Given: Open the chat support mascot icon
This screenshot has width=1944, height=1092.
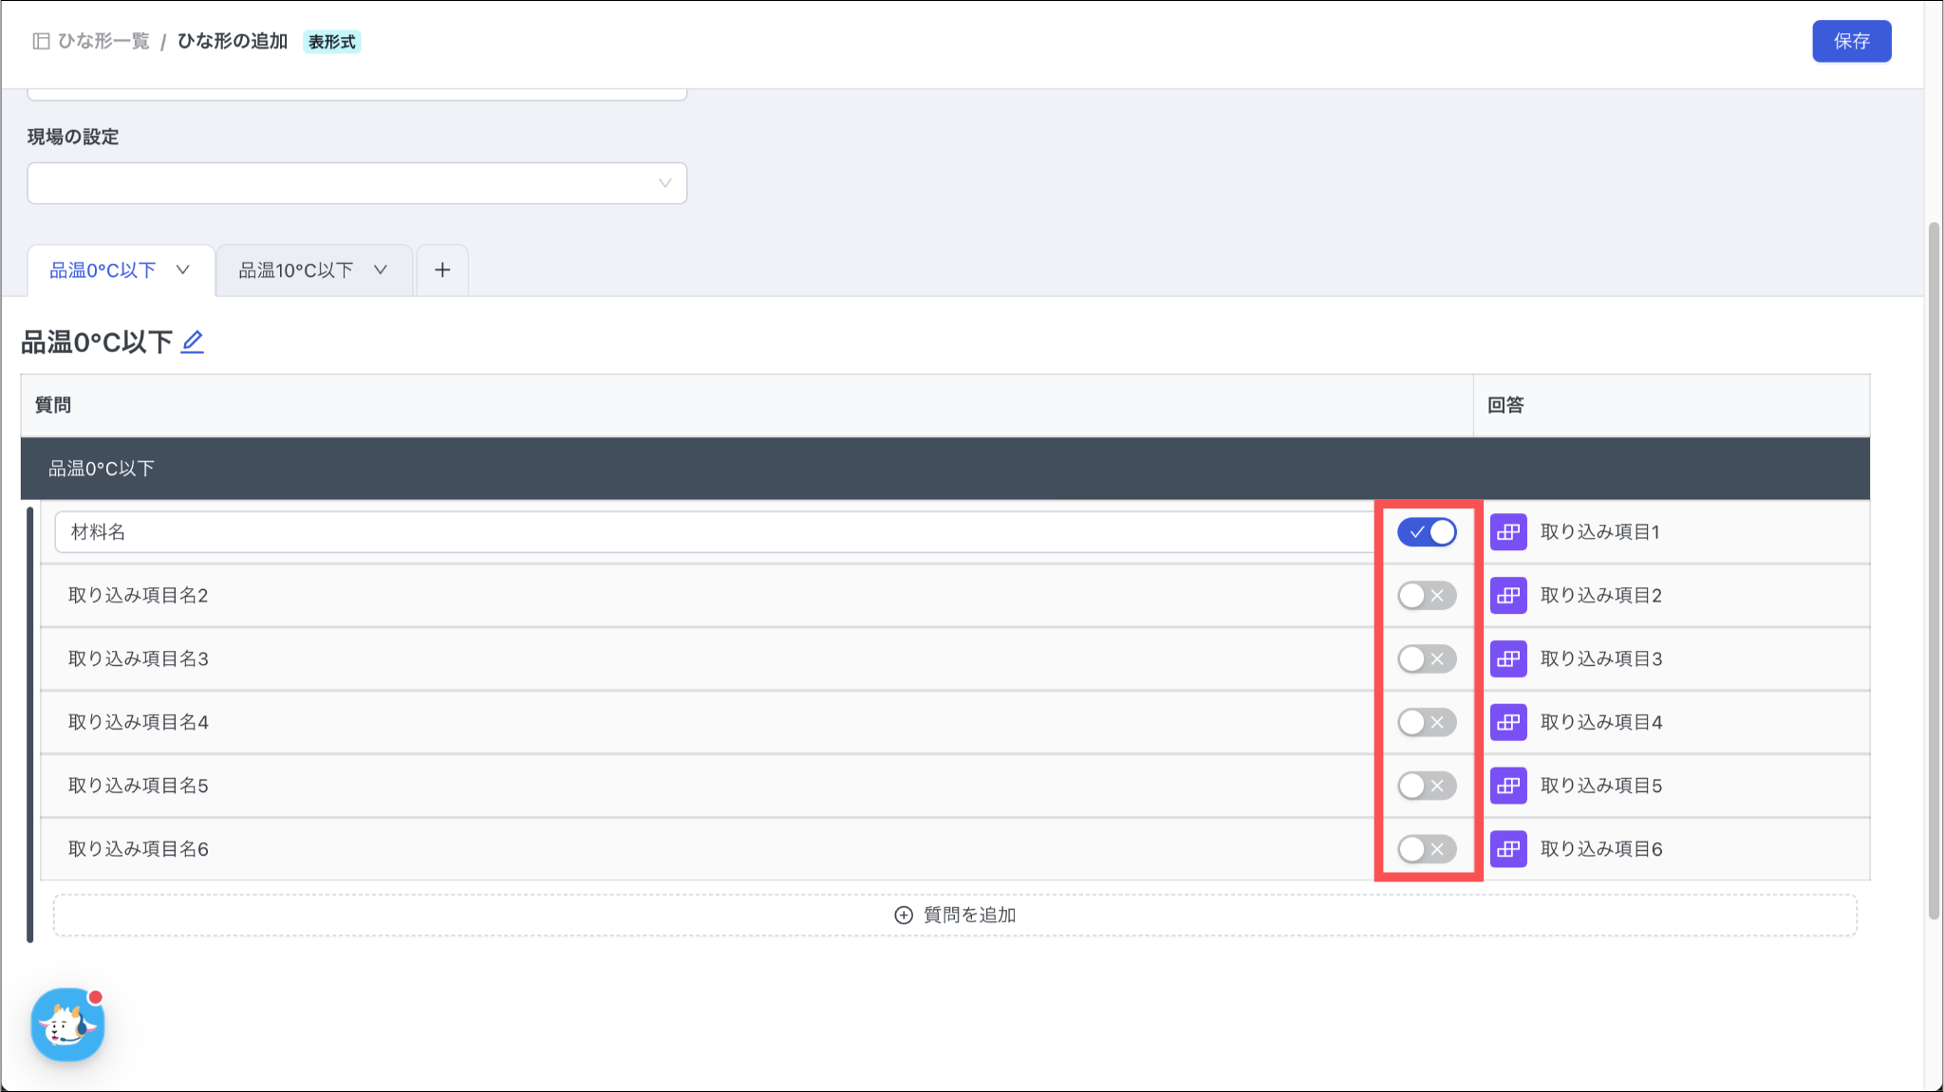Looking at the screenshot, I should click(67, 1025).
